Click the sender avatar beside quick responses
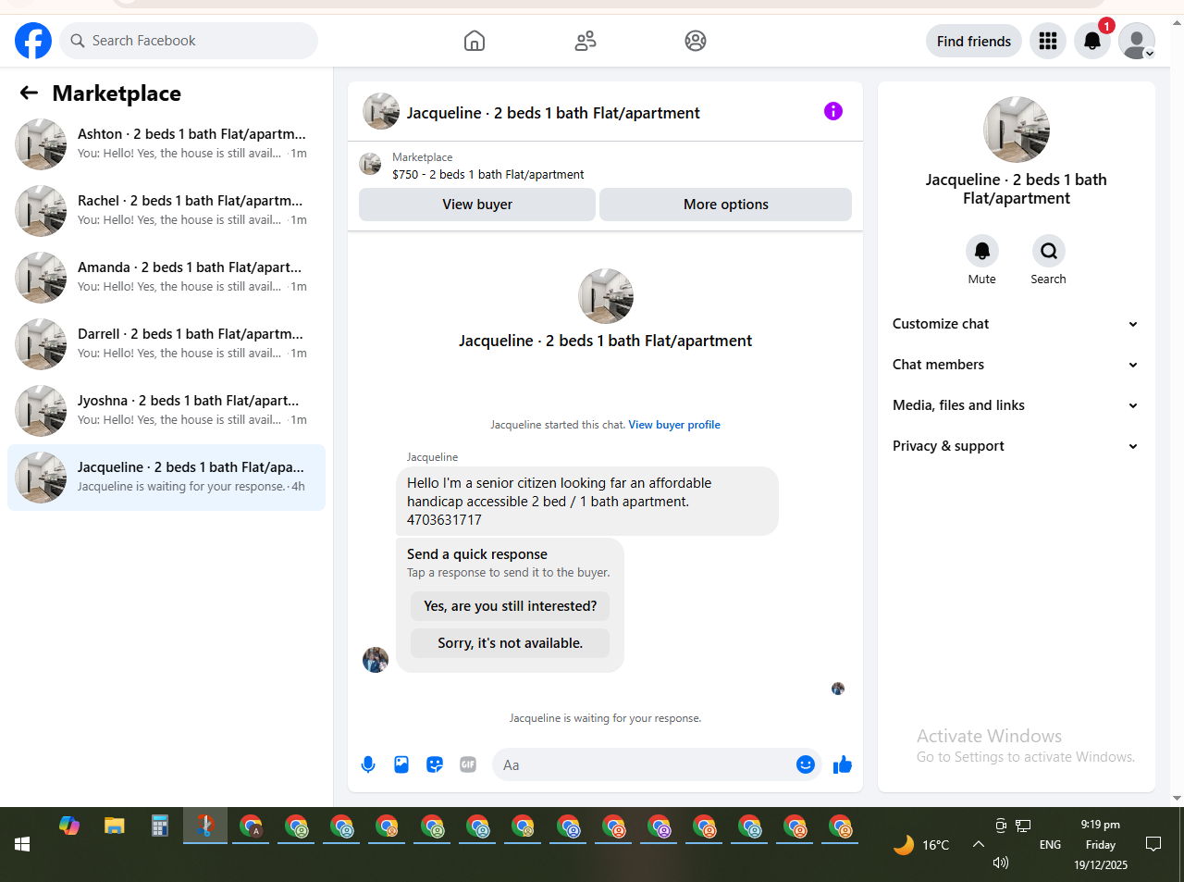Screen dimensions: 1184x882 pyautogui.click(x=376, y=660)
